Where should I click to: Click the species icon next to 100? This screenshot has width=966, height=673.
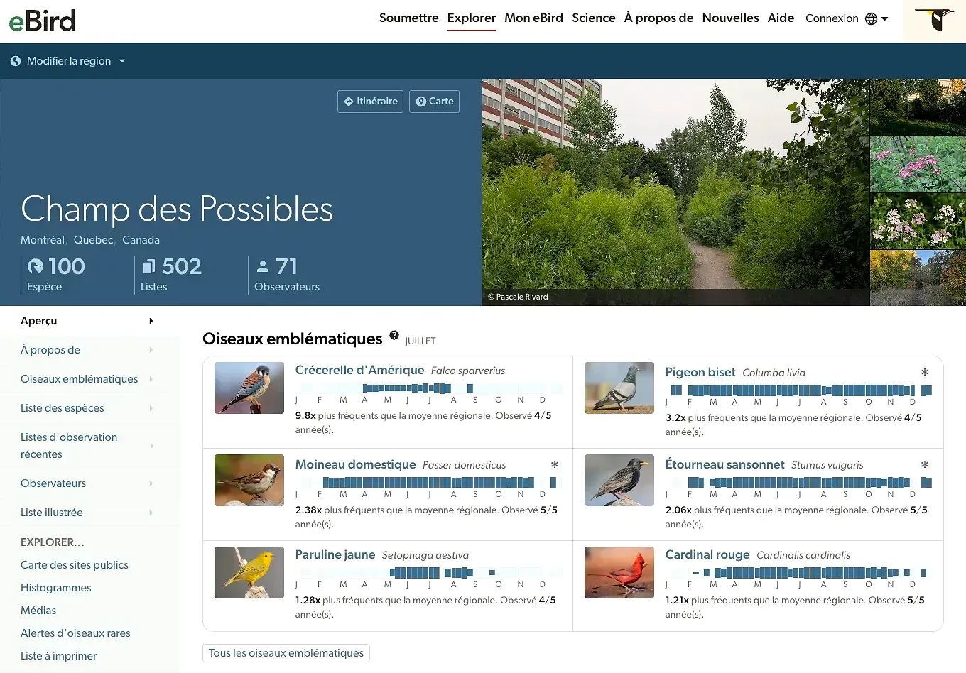36,266
